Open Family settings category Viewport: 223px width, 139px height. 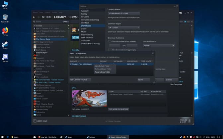pos(84,14)
